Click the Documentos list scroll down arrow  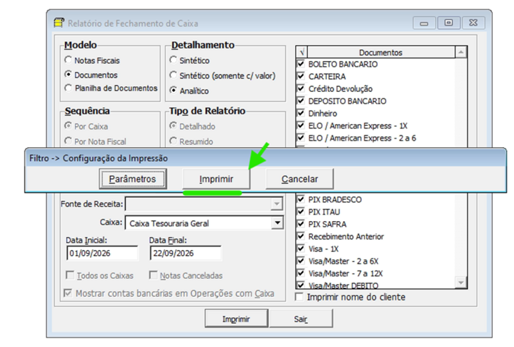click(461, 282)
